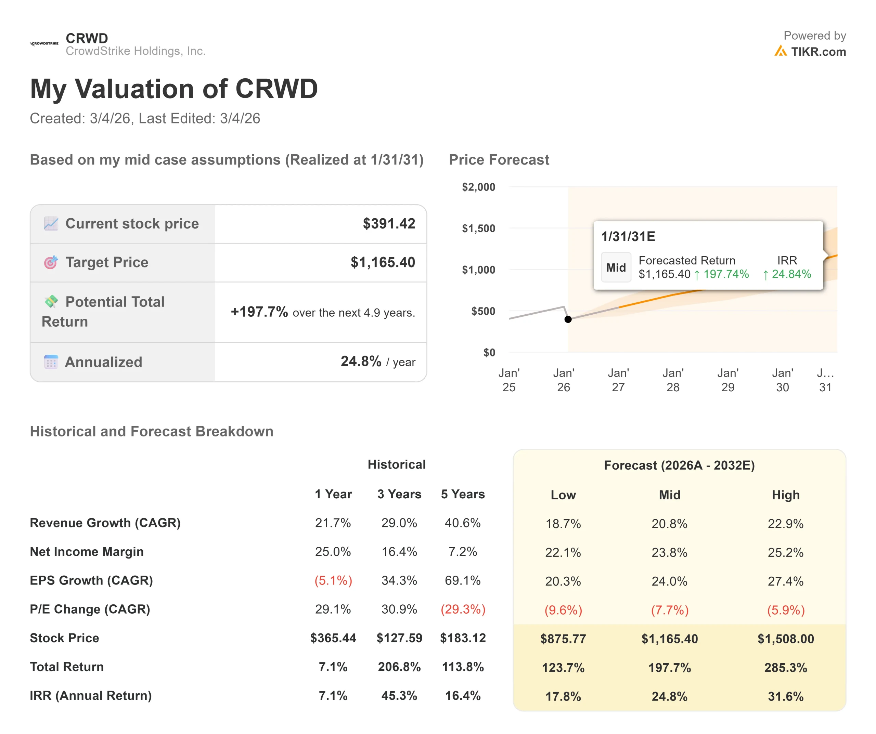Click the target icon beside Target Price

point(51,262)
